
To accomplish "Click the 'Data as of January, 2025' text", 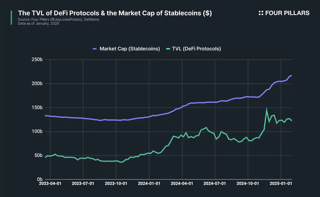I will 38,23.
